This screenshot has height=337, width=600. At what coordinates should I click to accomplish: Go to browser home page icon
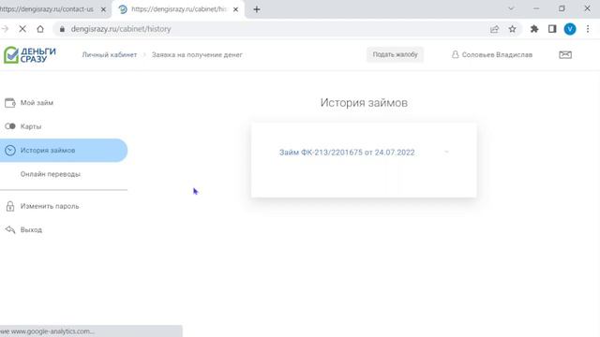pyautogui.click(x=40, y=29)
